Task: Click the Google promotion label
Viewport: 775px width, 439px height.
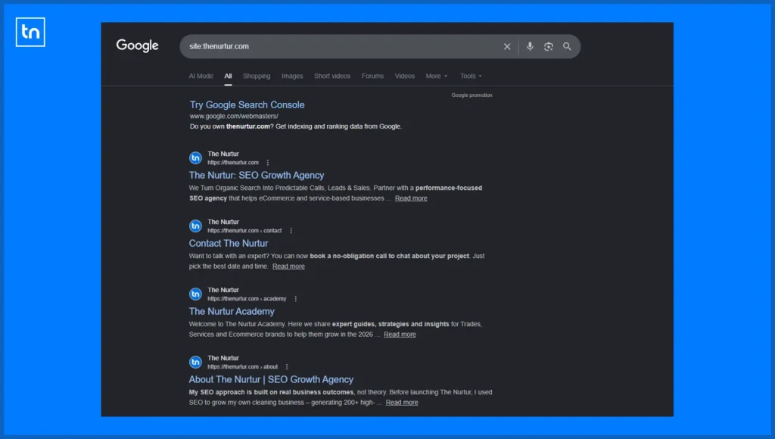Action: (x=472, y=95)
